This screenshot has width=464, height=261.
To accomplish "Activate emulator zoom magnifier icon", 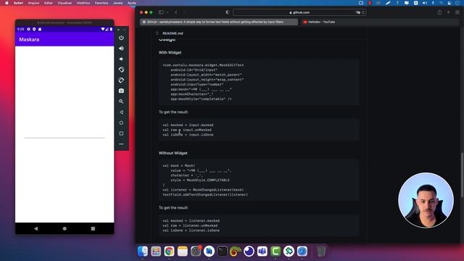I will (121, 101).
